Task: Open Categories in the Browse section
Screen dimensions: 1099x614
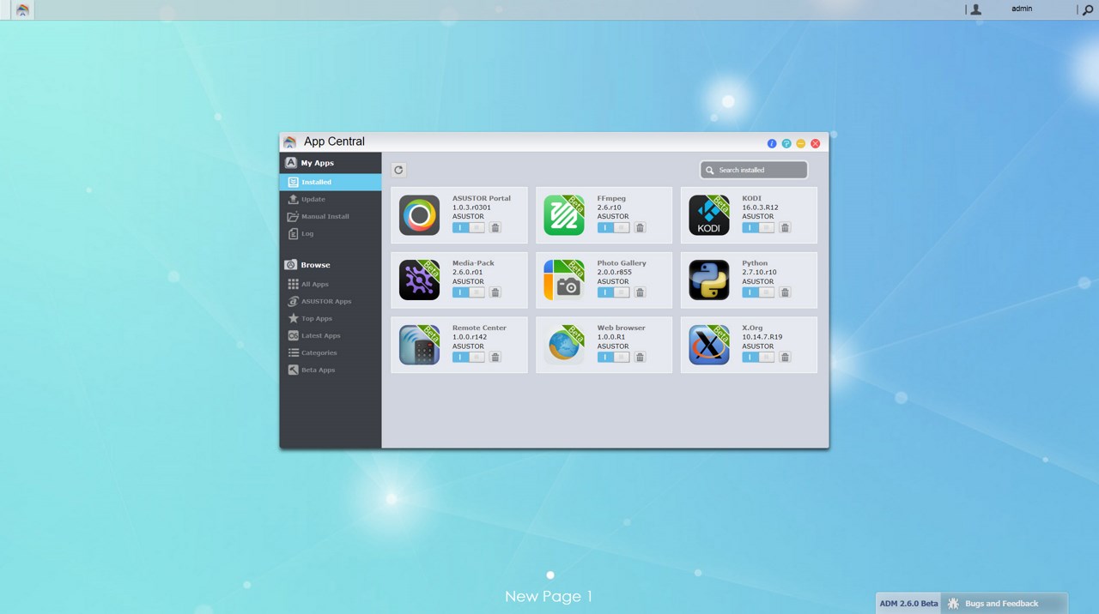Action: 331,352
